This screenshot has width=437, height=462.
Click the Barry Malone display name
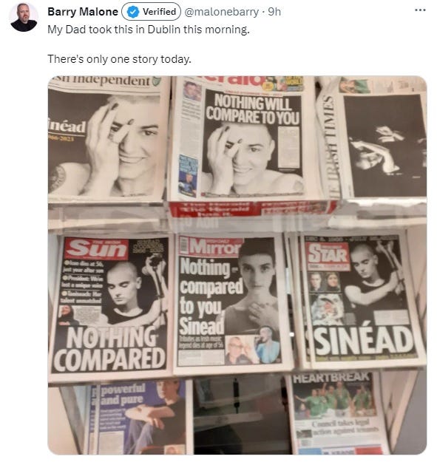click(83, 12)
